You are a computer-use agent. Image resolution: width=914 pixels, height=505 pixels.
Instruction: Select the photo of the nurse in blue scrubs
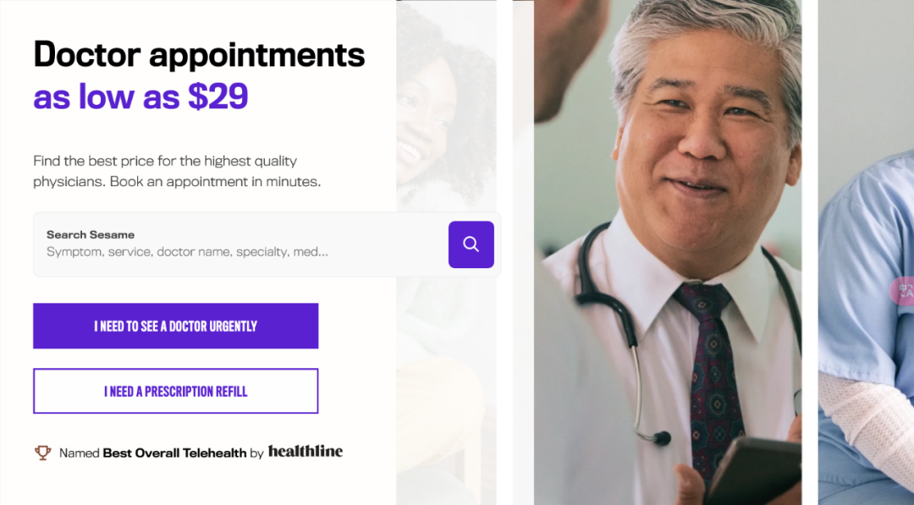pos(867,252)
